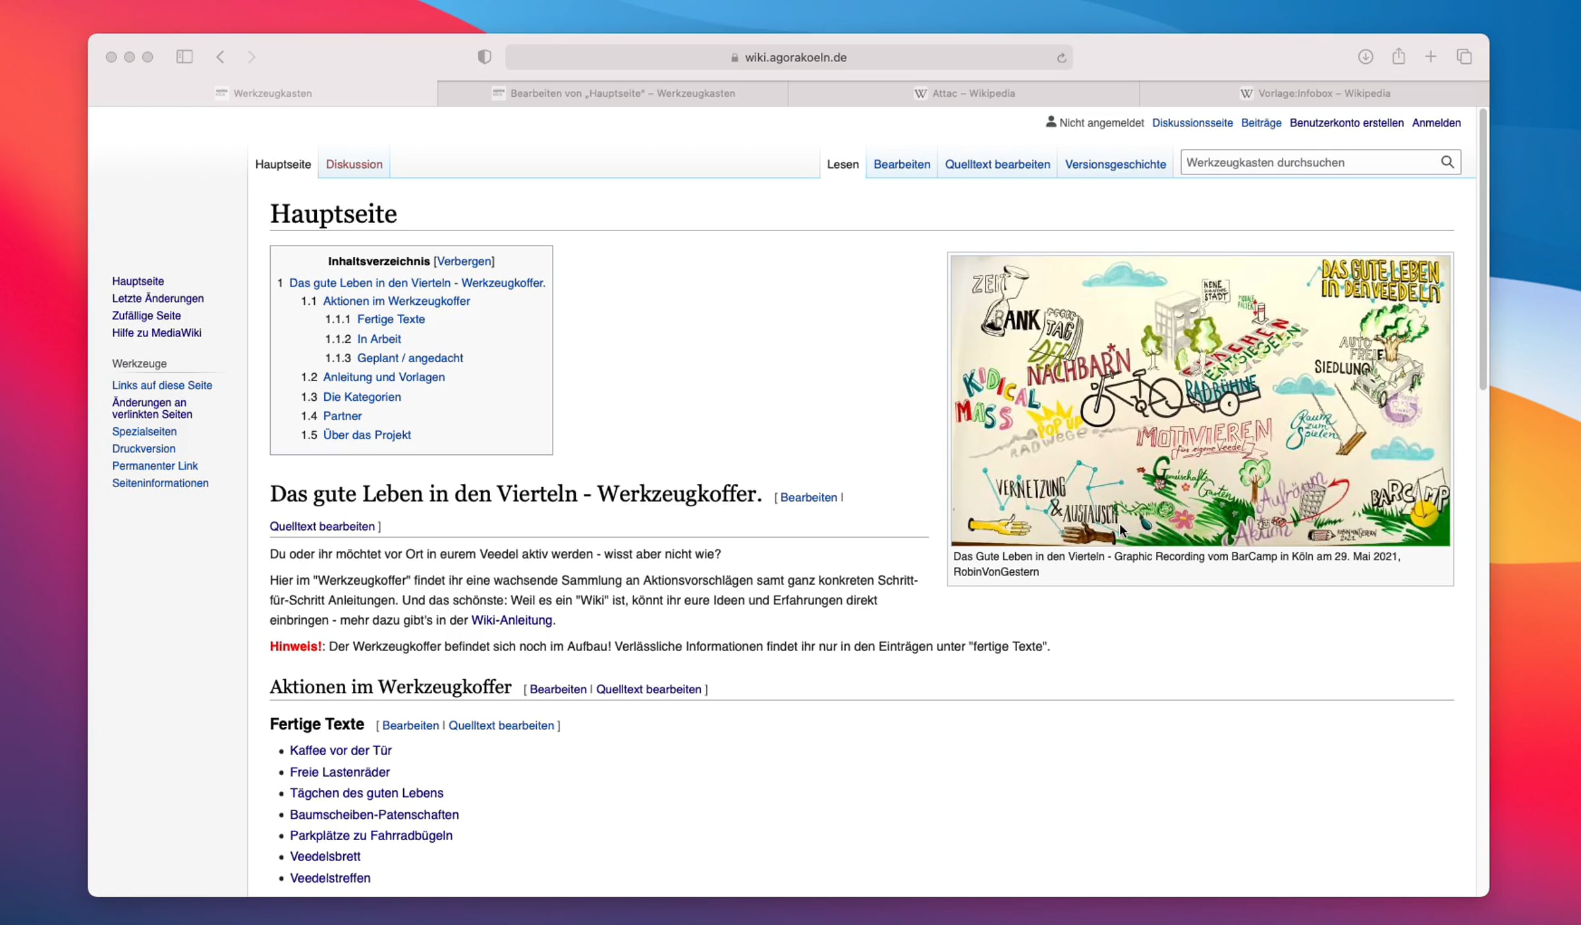The image size is (1581, 925).
Task: Open the downloads icon
Action: coord(1366,57)
